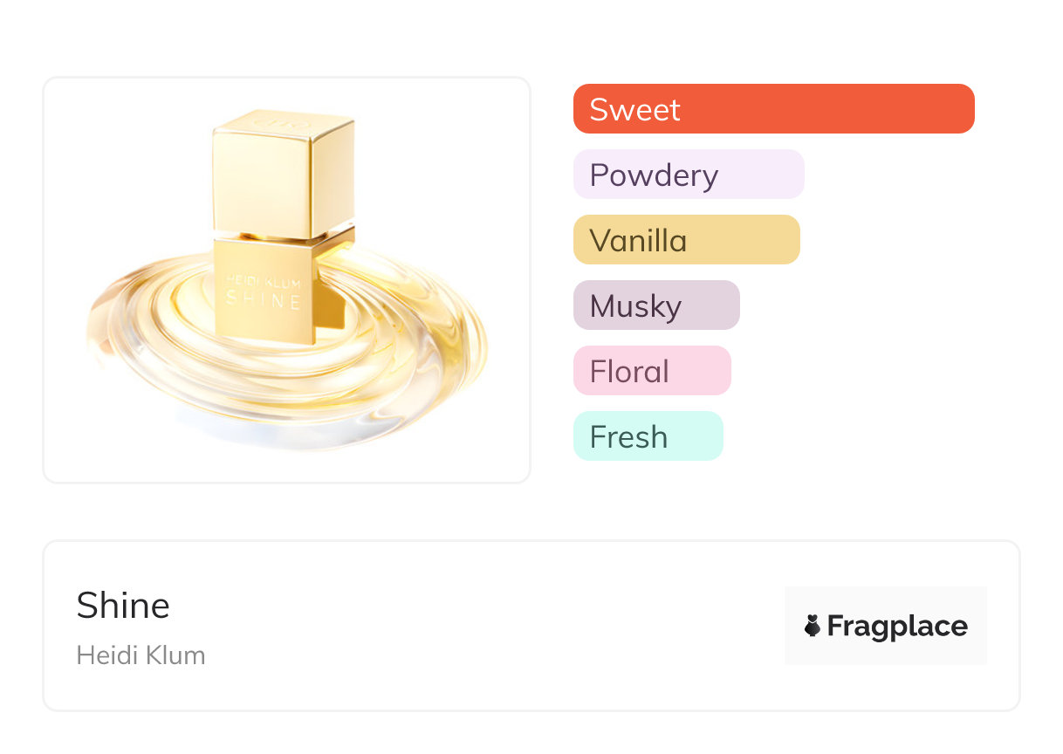
Task: Choose the mint Fresh accord bar
Action: pyautogui.click(x=648, y=436)
